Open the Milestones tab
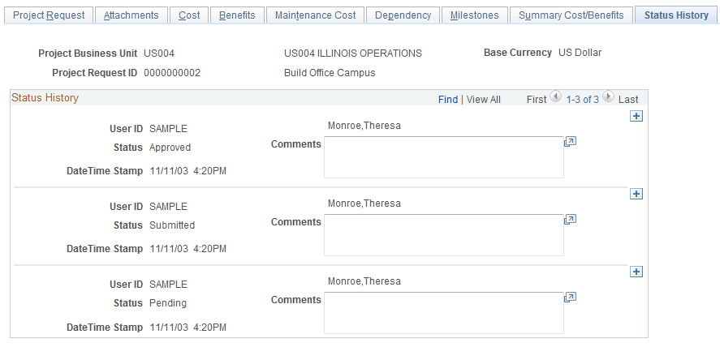 [476, 15]
